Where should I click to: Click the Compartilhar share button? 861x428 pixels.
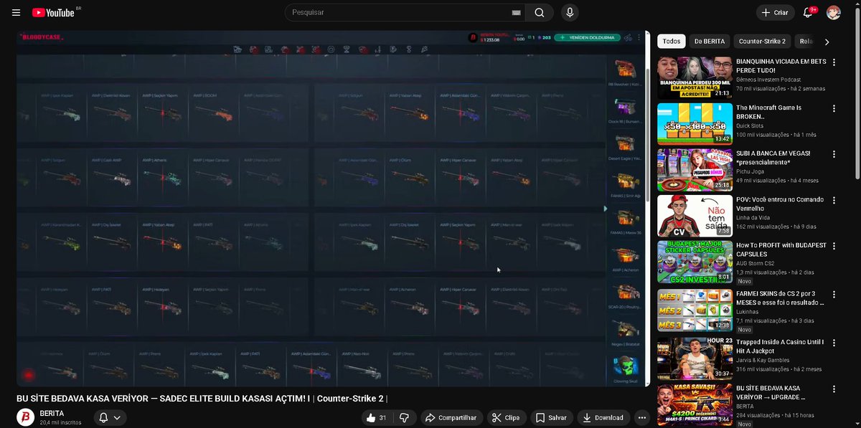pyautogui.click(x=450, y=417)
